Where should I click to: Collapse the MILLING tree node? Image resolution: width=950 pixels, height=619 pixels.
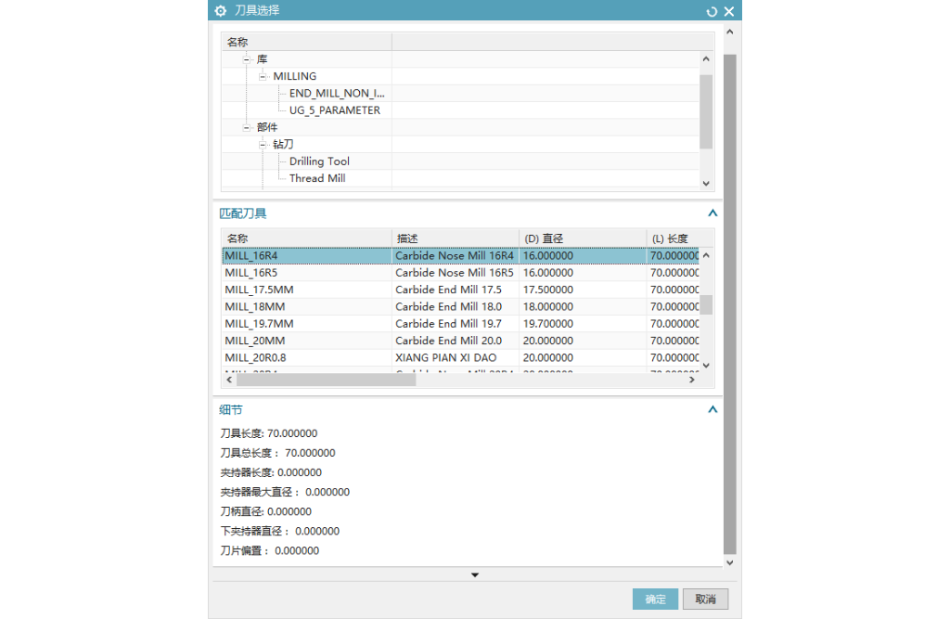(x=263, y=76)
